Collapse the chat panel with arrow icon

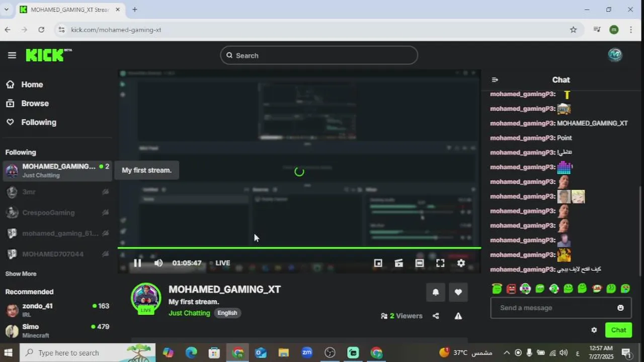point(495,80)
